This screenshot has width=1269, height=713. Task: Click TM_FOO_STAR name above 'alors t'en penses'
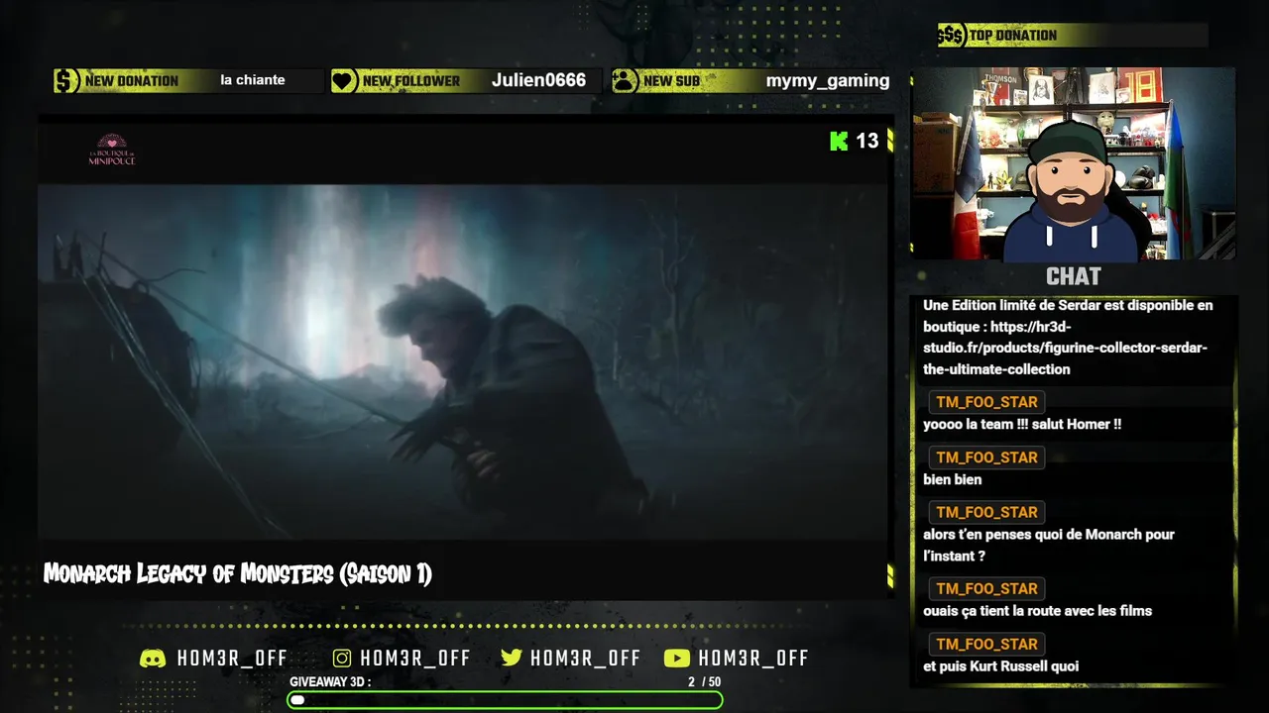[x=986, y=512]
